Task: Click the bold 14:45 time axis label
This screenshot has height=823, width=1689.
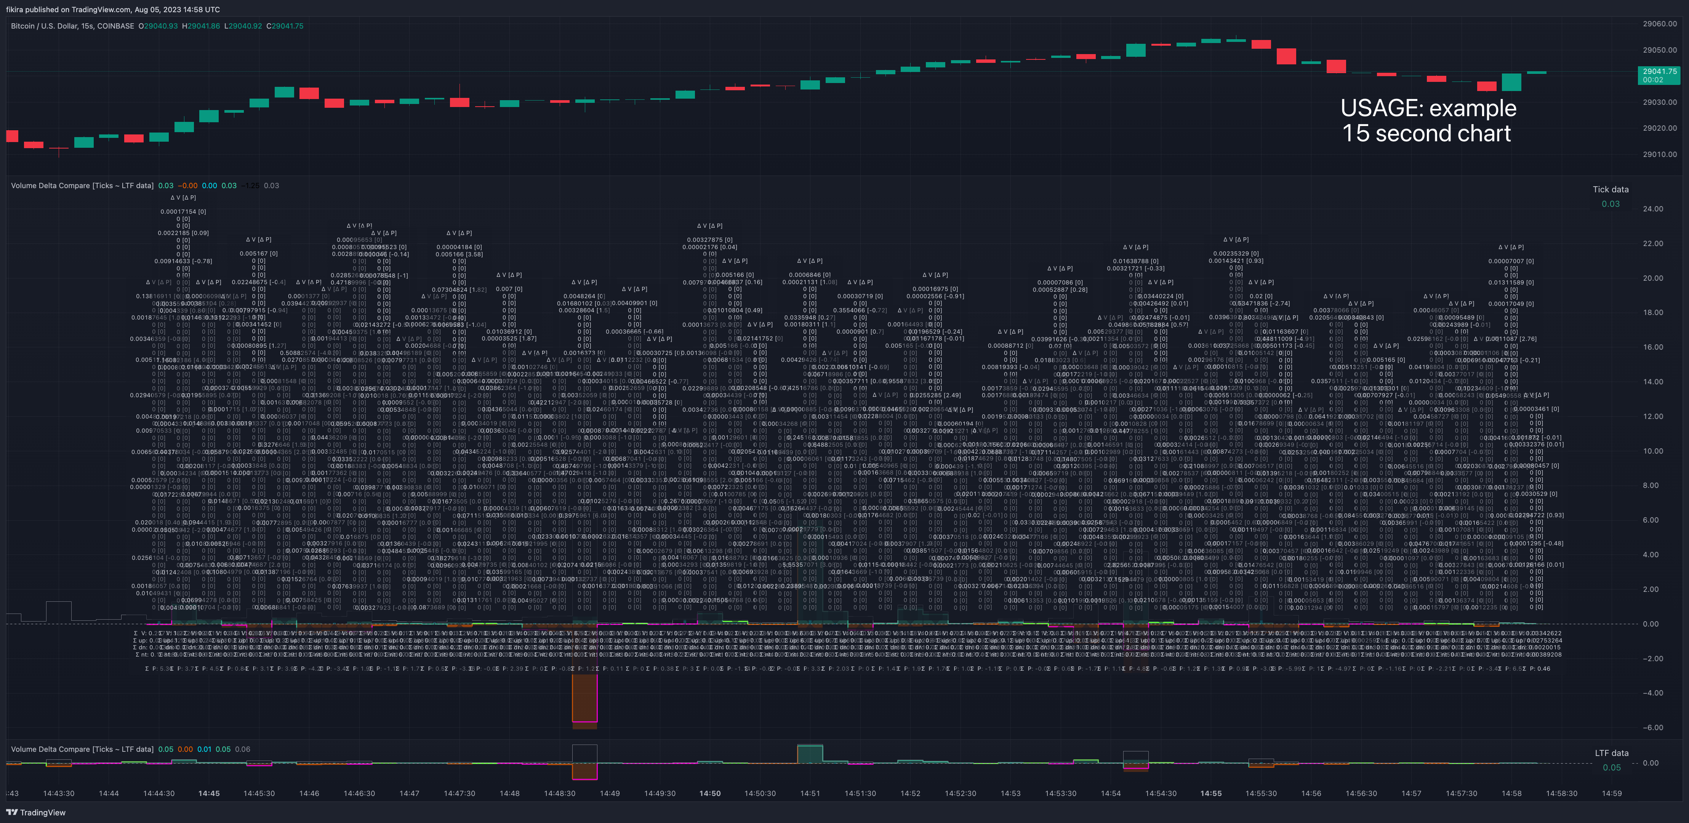Action: coord(209,794)
